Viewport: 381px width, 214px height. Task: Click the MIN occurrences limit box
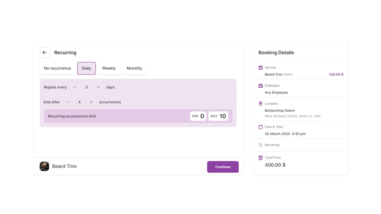(198, 116)
